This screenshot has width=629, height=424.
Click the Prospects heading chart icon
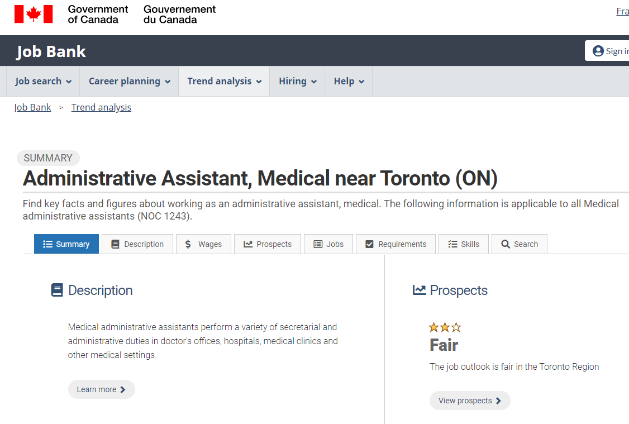pos(419,290)
